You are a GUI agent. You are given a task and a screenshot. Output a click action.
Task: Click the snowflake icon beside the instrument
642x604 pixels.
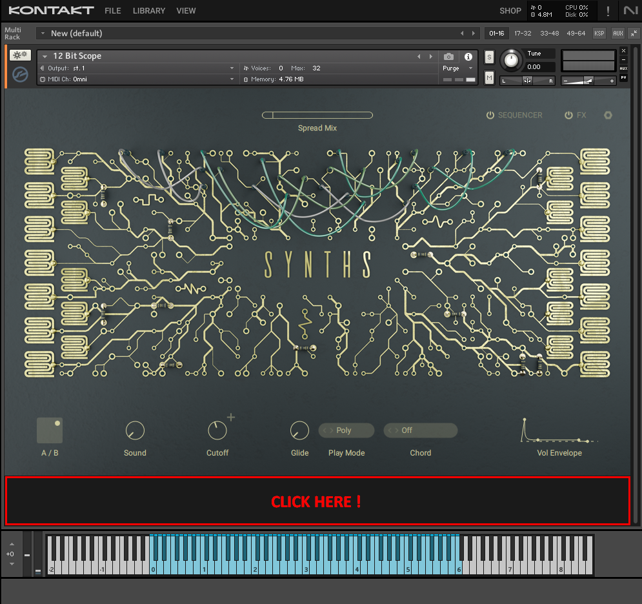click(x=21, y=56)
